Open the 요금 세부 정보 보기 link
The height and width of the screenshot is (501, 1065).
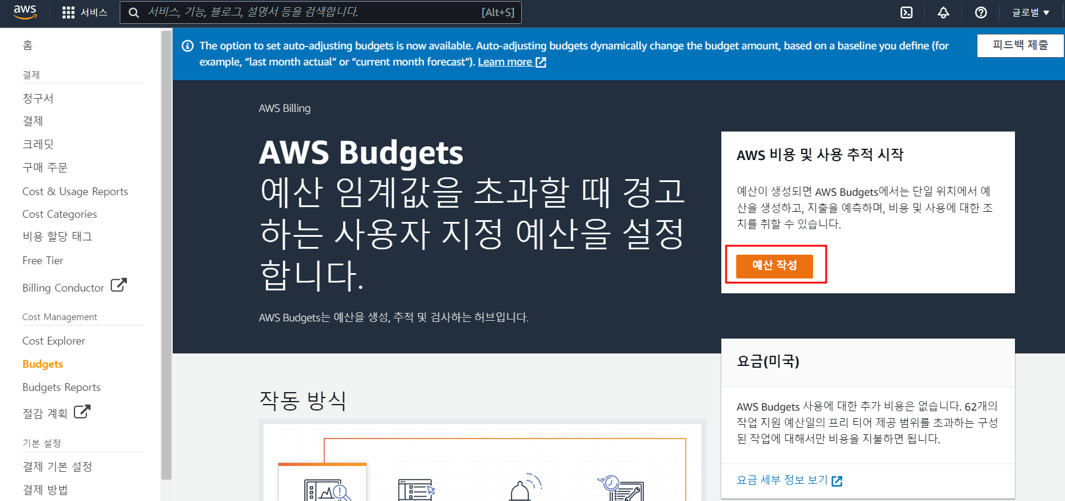(x=782, y=480)
